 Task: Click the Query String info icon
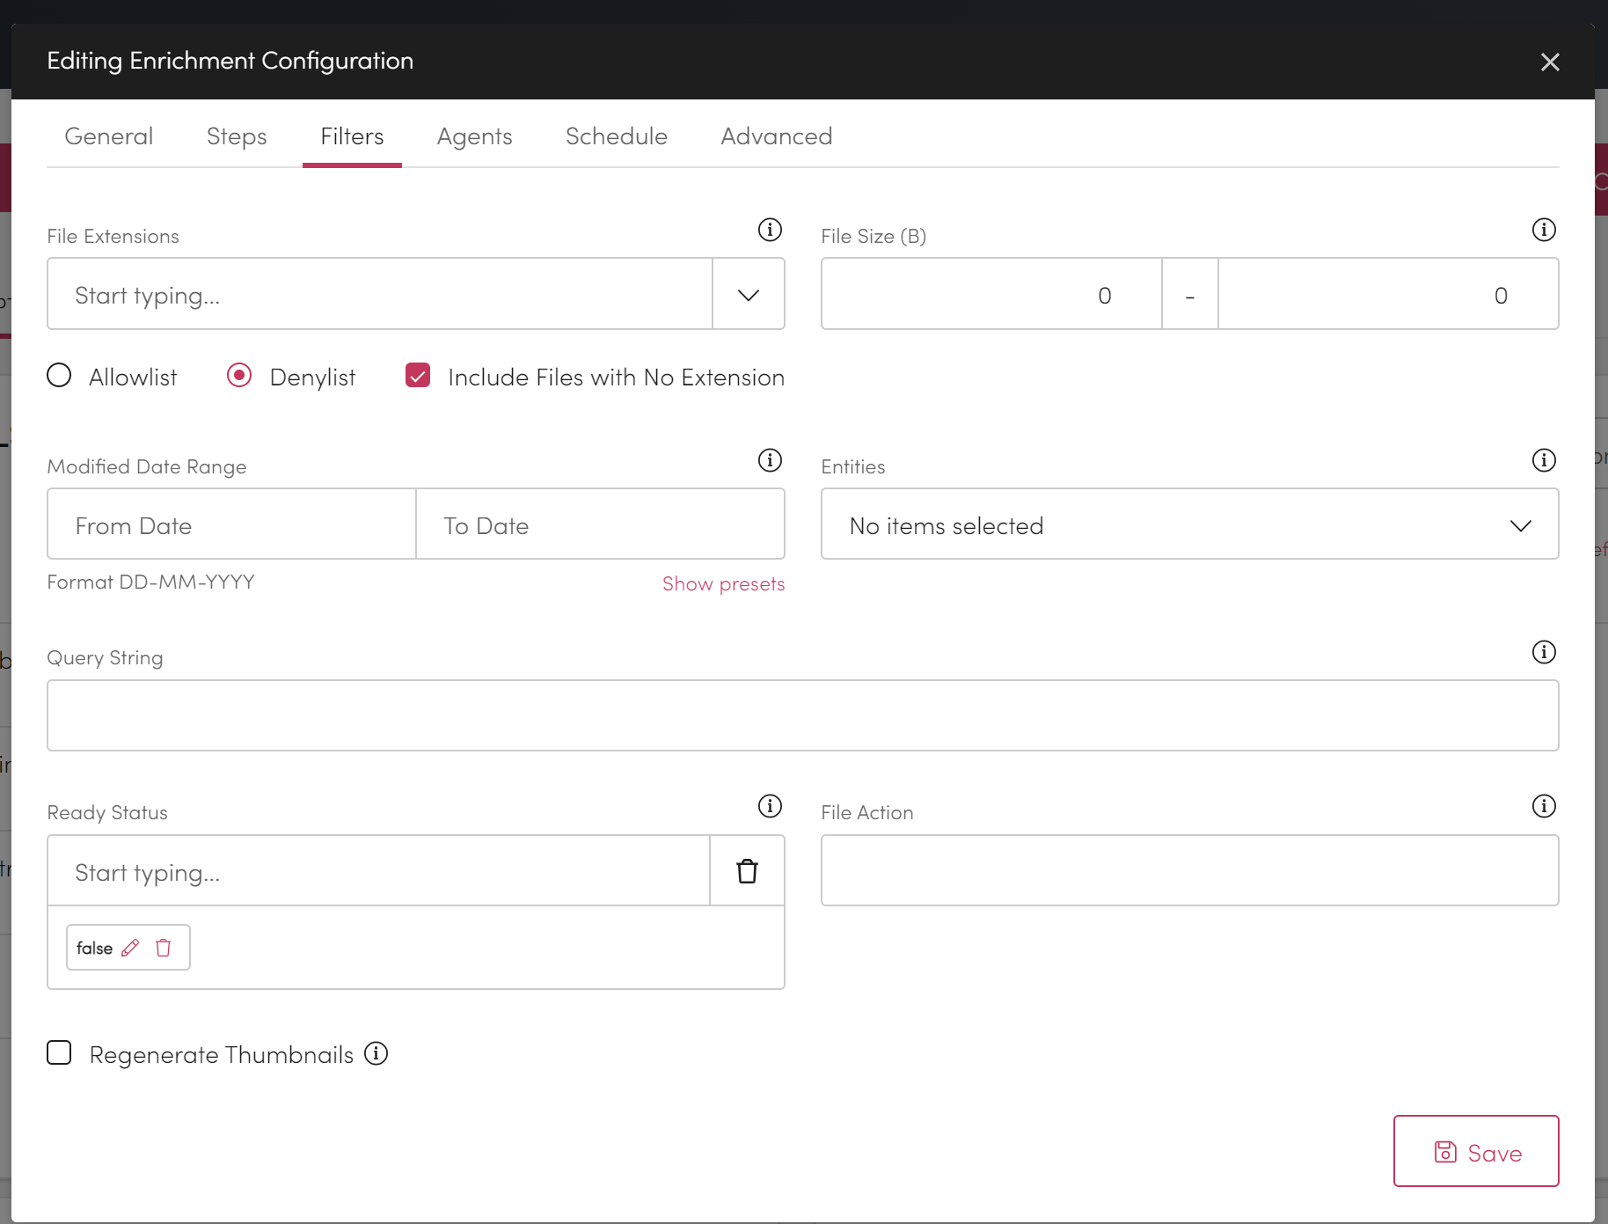[x=1544, y=652]
